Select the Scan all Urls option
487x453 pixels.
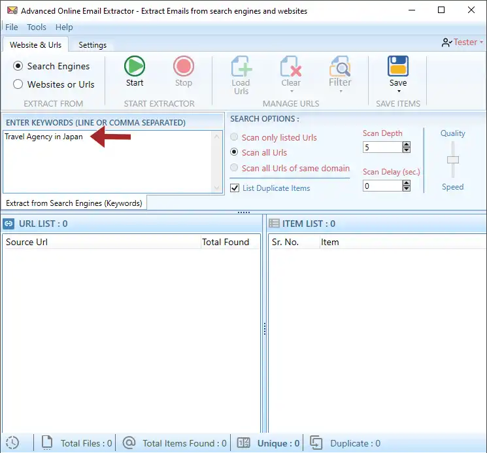click(x=234, y=152)
